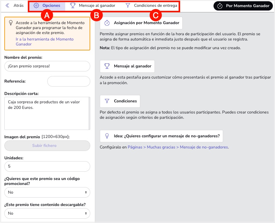This screenshot has width=275, height=223.
Task: Click the back chevron icon next to Atrás
Action: pyautogui.click(x=7, y=6)
